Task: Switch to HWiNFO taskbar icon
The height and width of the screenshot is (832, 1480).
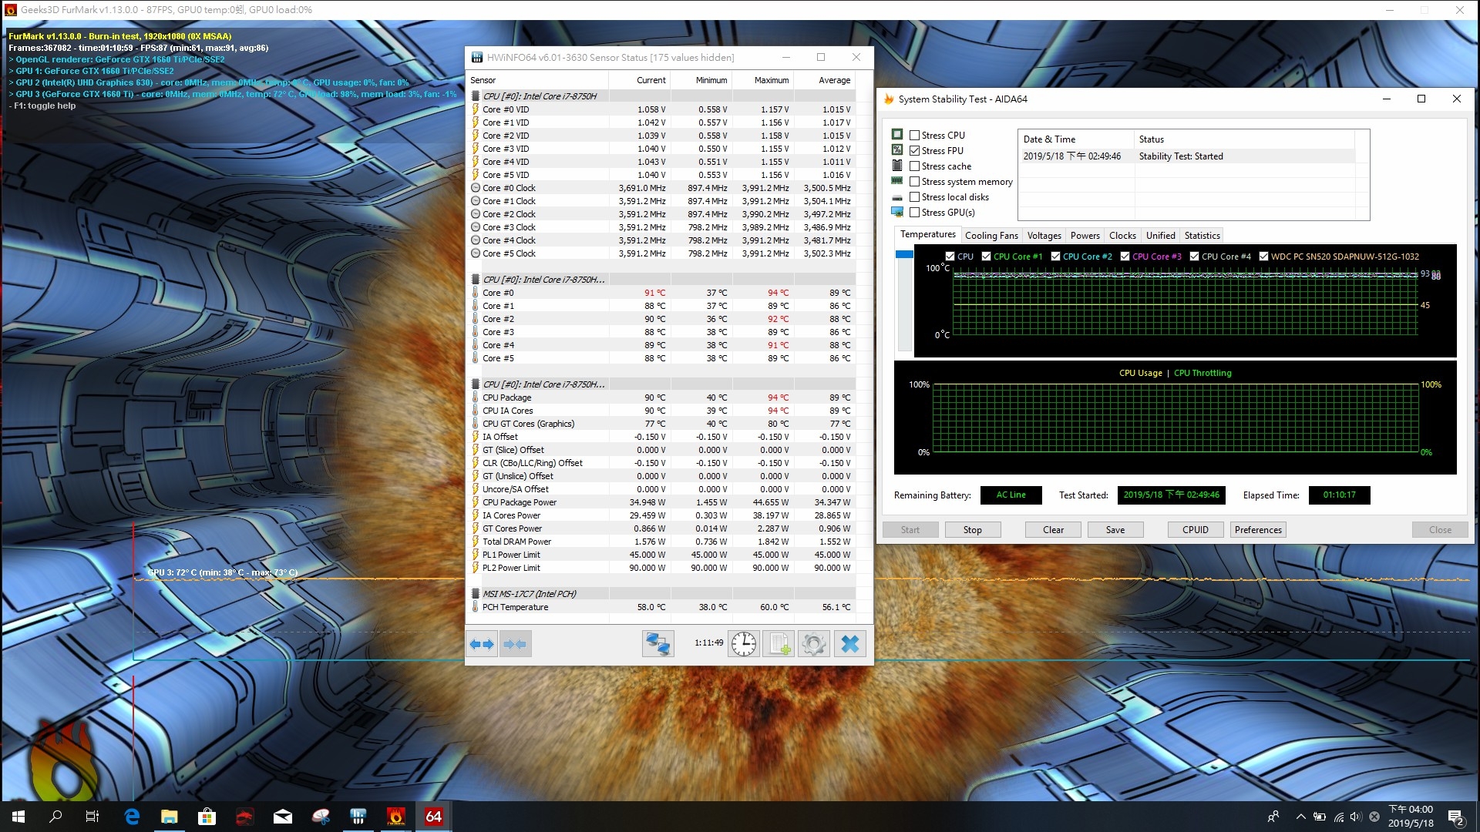Action: (358, 817)
